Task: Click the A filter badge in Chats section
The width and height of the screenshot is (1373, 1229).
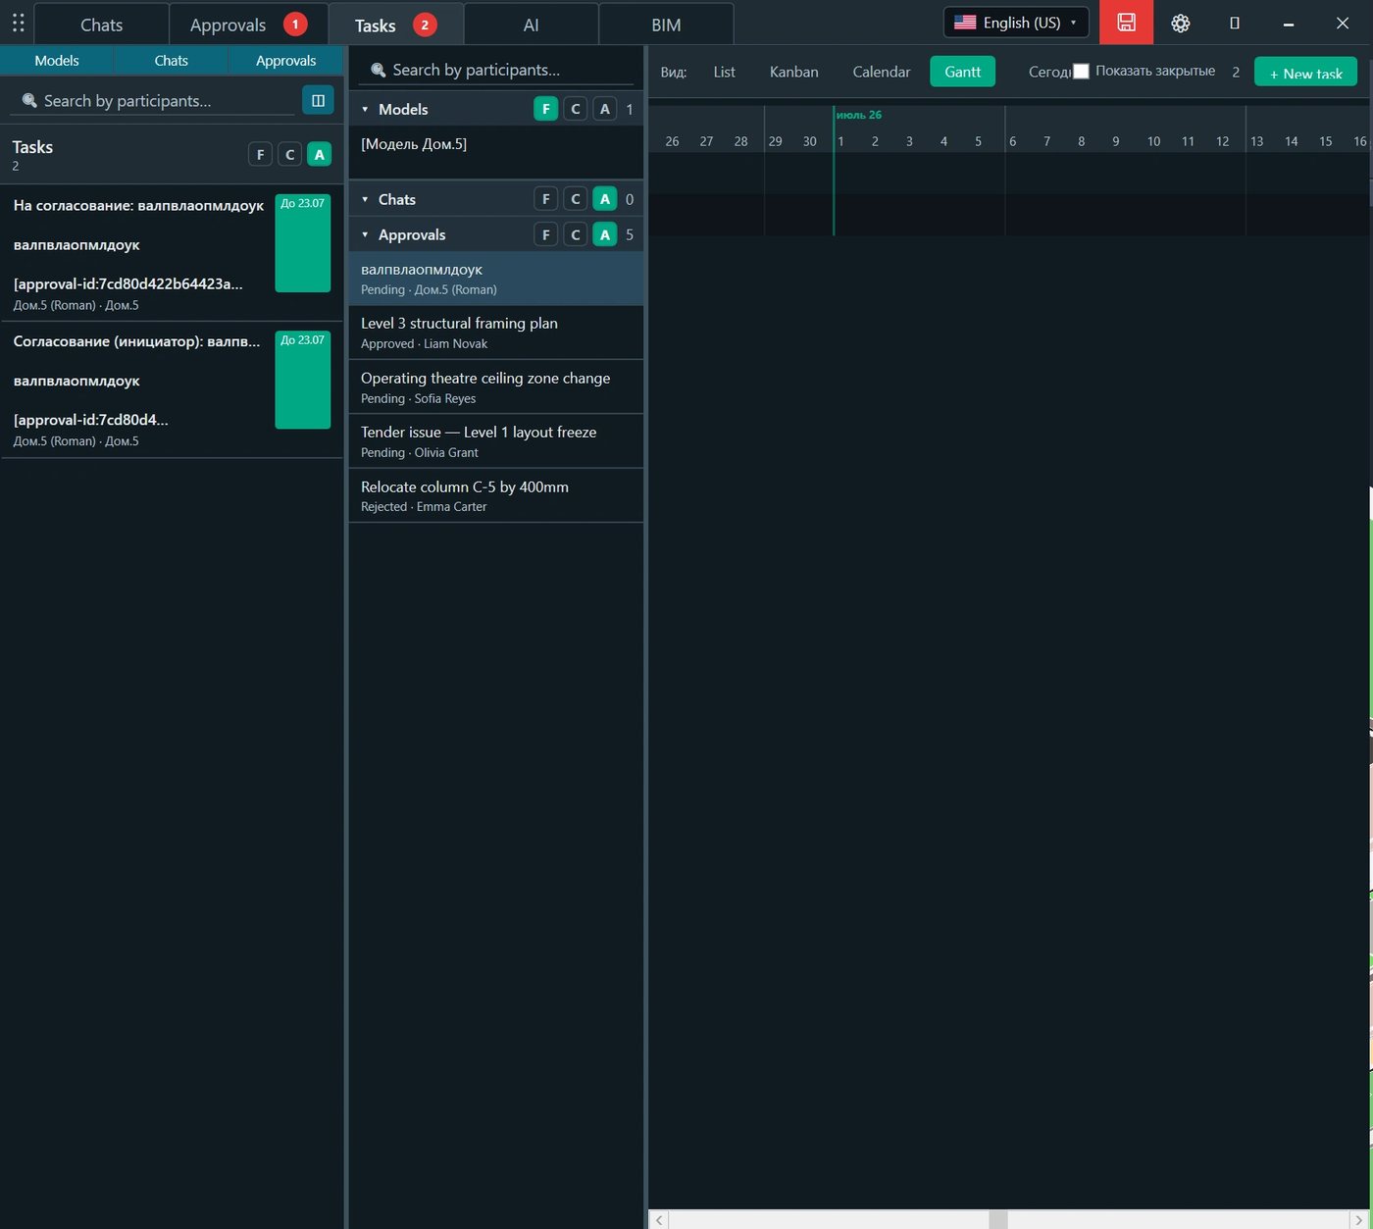Action: [x=604, y=199]
